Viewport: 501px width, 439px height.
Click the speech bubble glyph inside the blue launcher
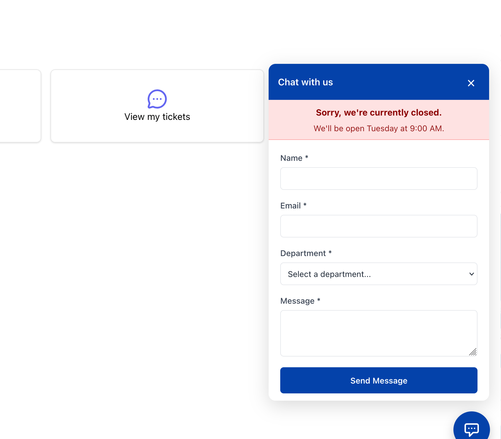(x=471, y=430)
